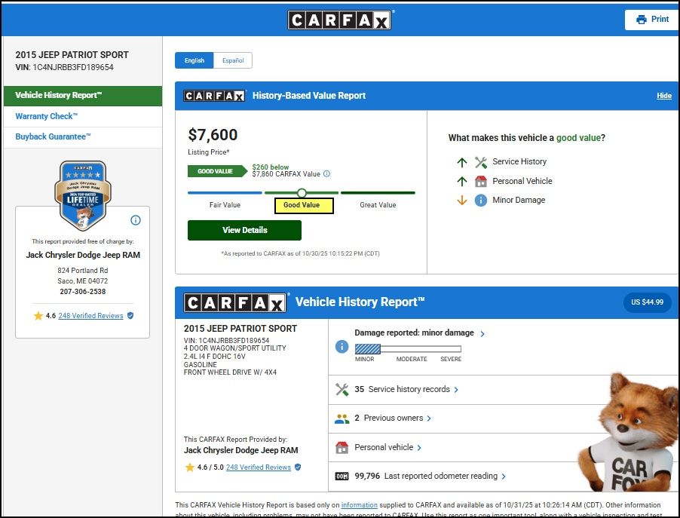Hide the History-Based Value Report
This screenshot has width=680, height=518.
pyautogui.click(x=663, y=96)
